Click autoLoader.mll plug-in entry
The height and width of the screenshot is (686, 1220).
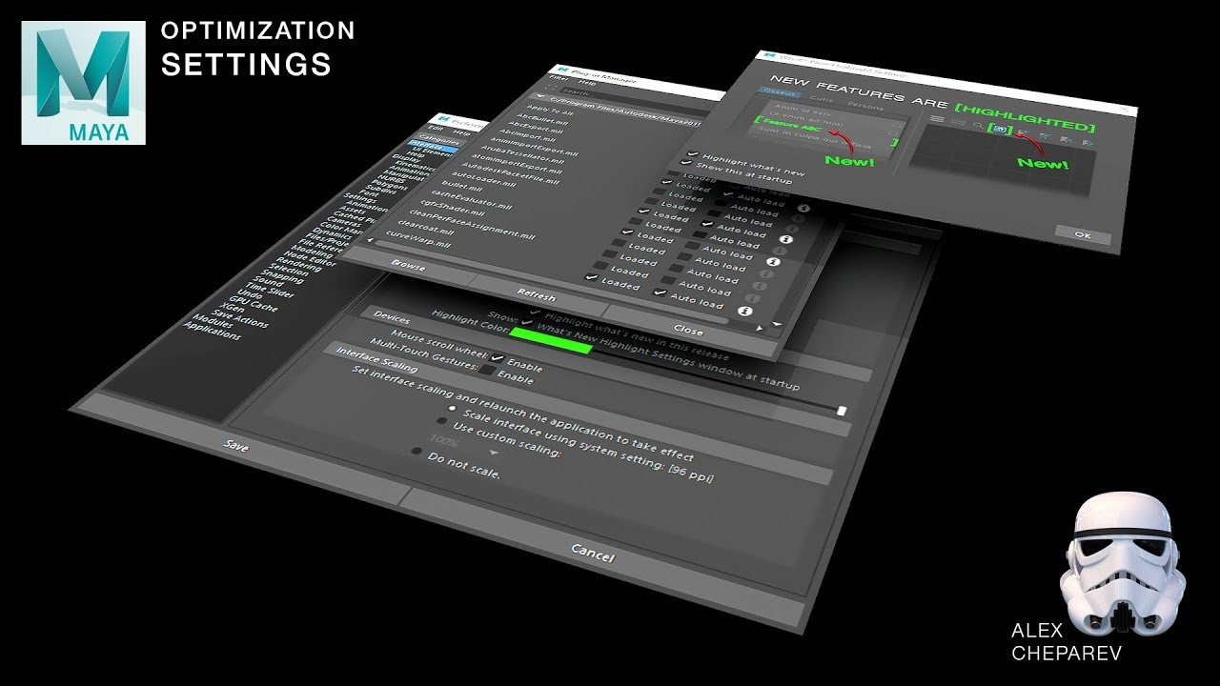coord(483,179)
